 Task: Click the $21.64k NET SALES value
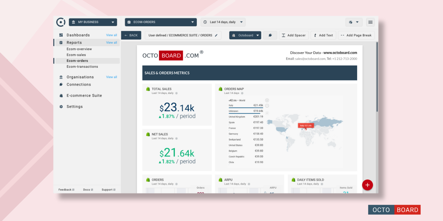pos(177,153)
